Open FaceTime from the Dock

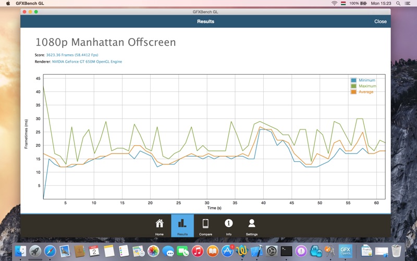coord(183,251)
